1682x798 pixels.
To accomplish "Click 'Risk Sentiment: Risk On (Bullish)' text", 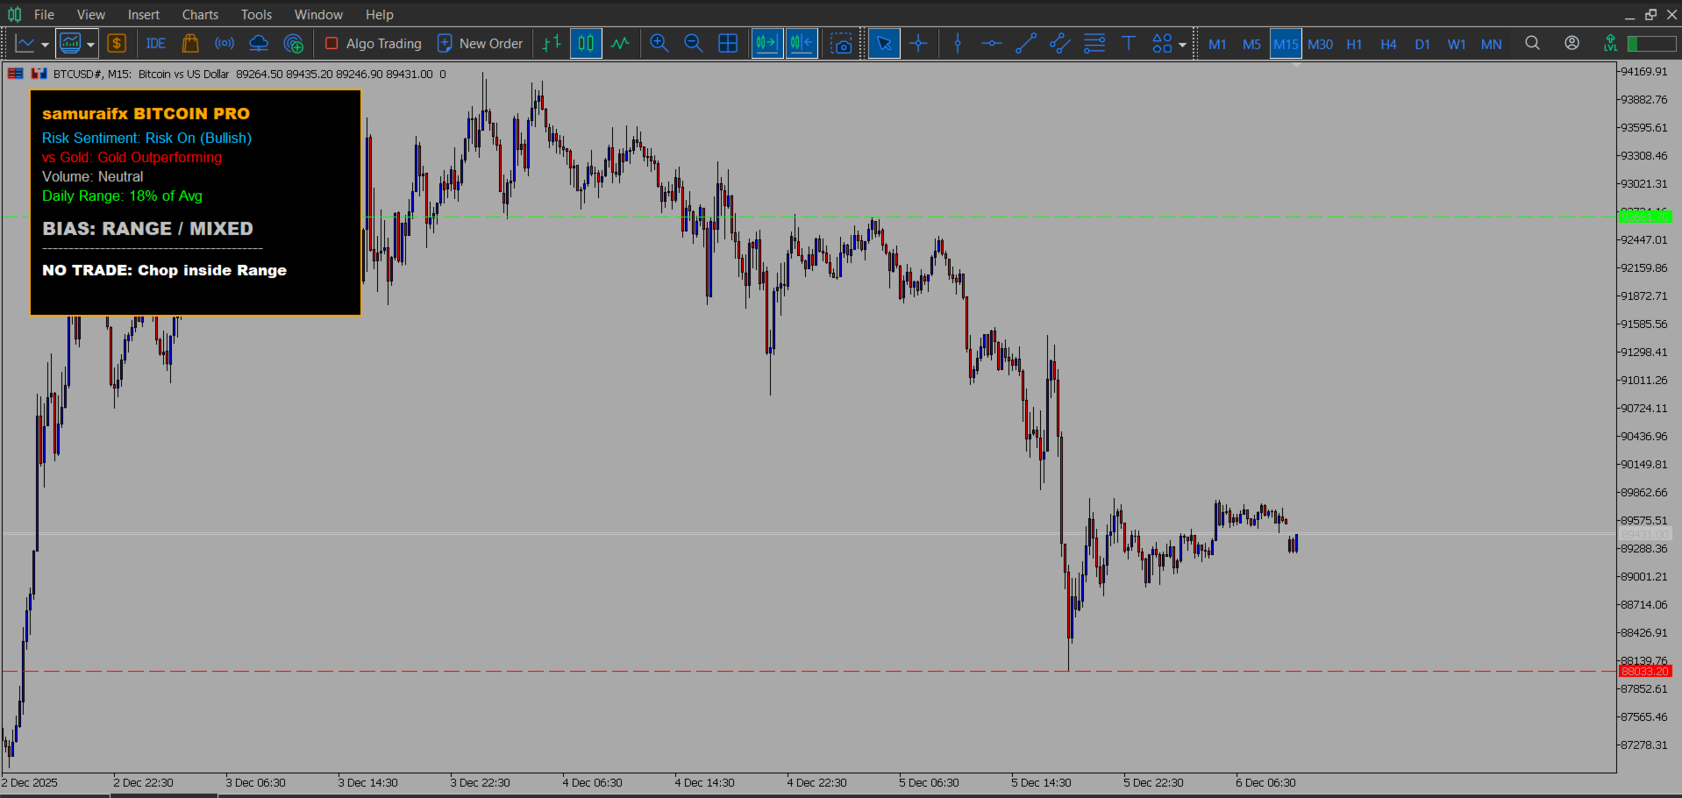I will (146, 138).
